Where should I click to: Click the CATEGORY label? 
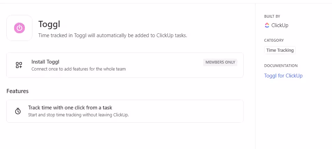pyautogui.click(x=274, y=40)
